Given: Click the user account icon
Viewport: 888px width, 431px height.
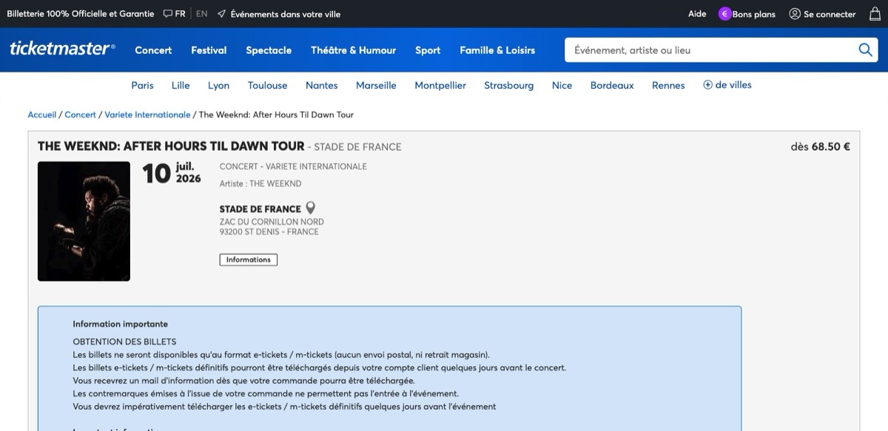Looking at the screenshot, I should pos(795,13).
